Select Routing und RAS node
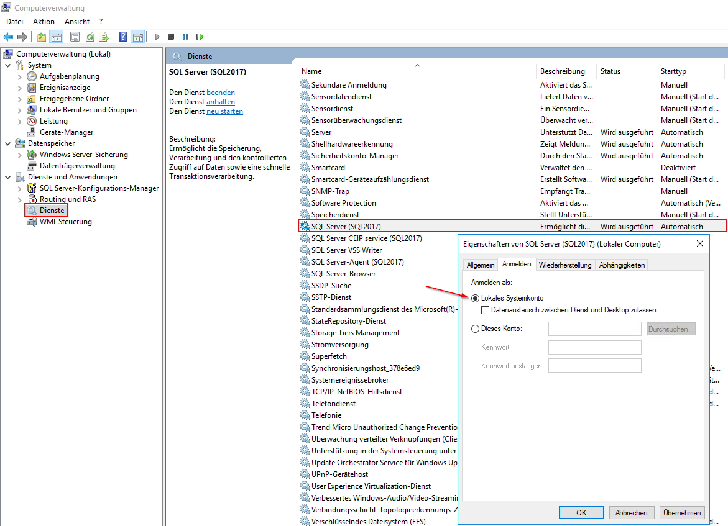The height and width of the screenshot is (526, 728). point(68,199)
